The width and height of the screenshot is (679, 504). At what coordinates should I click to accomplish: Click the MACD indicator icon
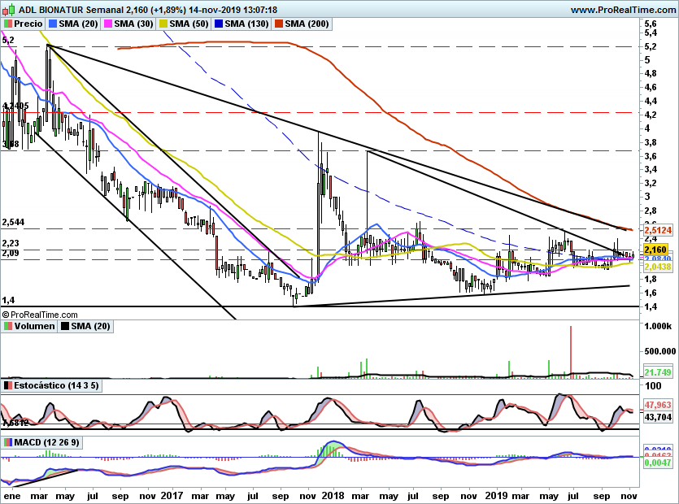coord(8,441)
